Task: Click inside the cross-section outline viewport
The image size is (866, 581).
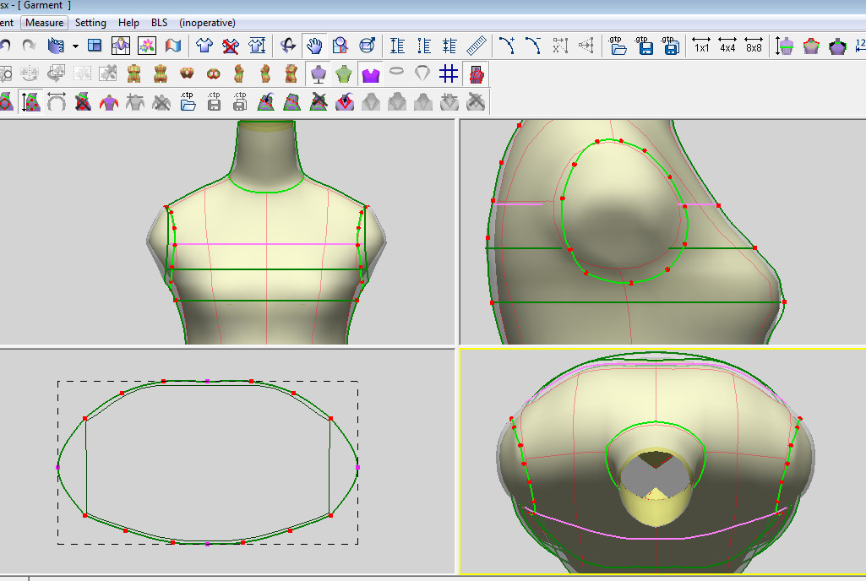Action: [x=207, y=464]
